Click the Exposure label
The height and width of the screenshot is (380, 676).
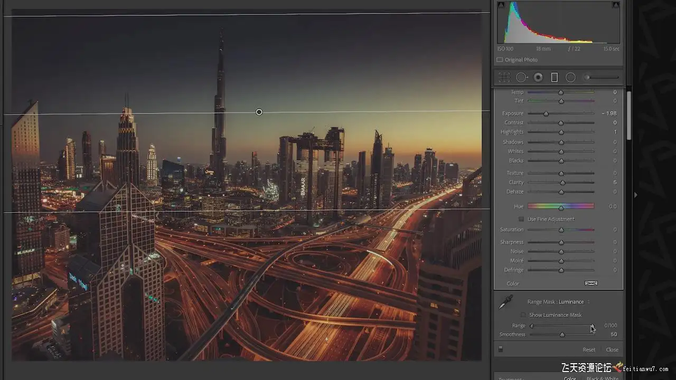[513, 113]
